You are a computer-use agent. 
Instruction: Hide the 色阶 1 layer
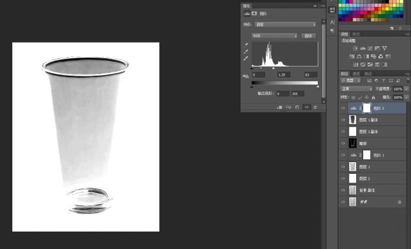tap(343, 155)
